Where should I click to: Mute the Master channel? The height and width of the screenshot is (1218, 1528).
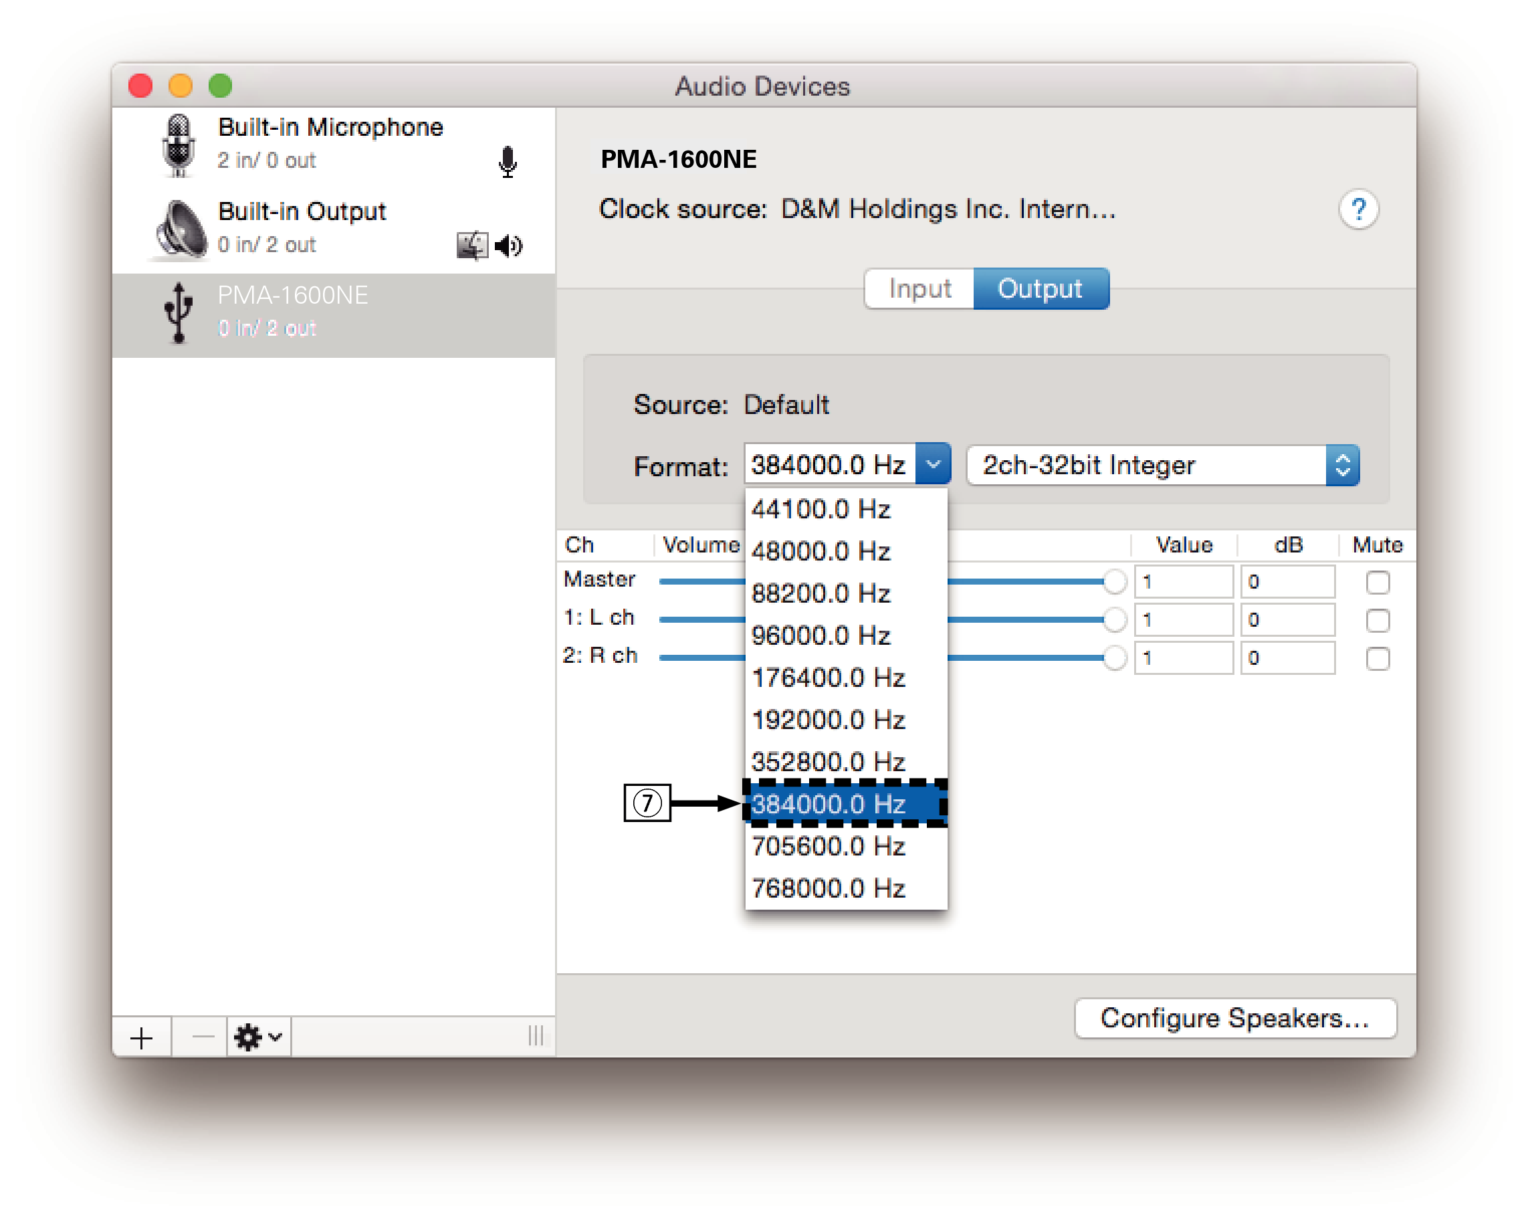click(x=1378, y=581)
